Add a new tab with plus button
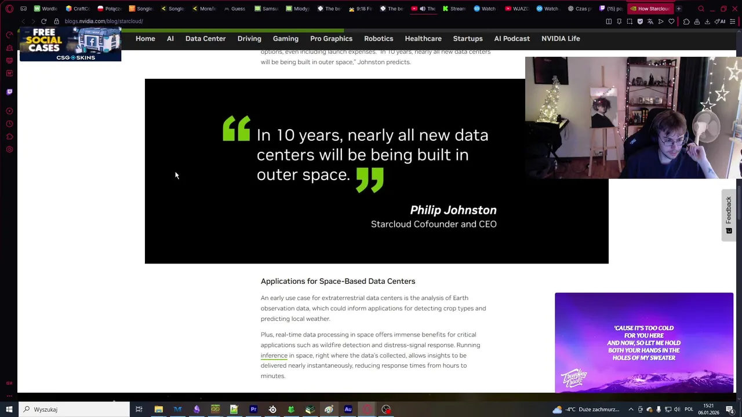 pyautogui.click(x=679, y=9)
